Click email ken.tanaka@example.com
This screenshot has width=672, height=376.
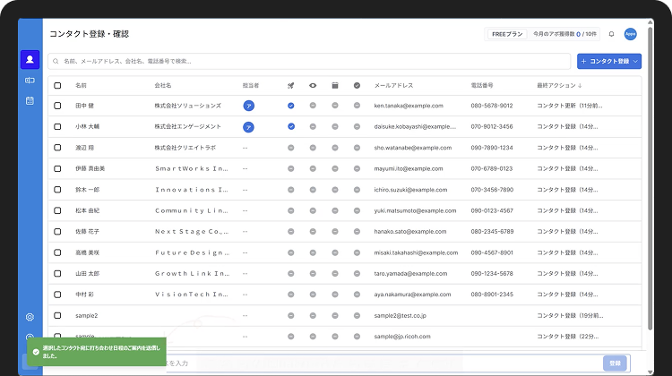[x=409, y=106]
